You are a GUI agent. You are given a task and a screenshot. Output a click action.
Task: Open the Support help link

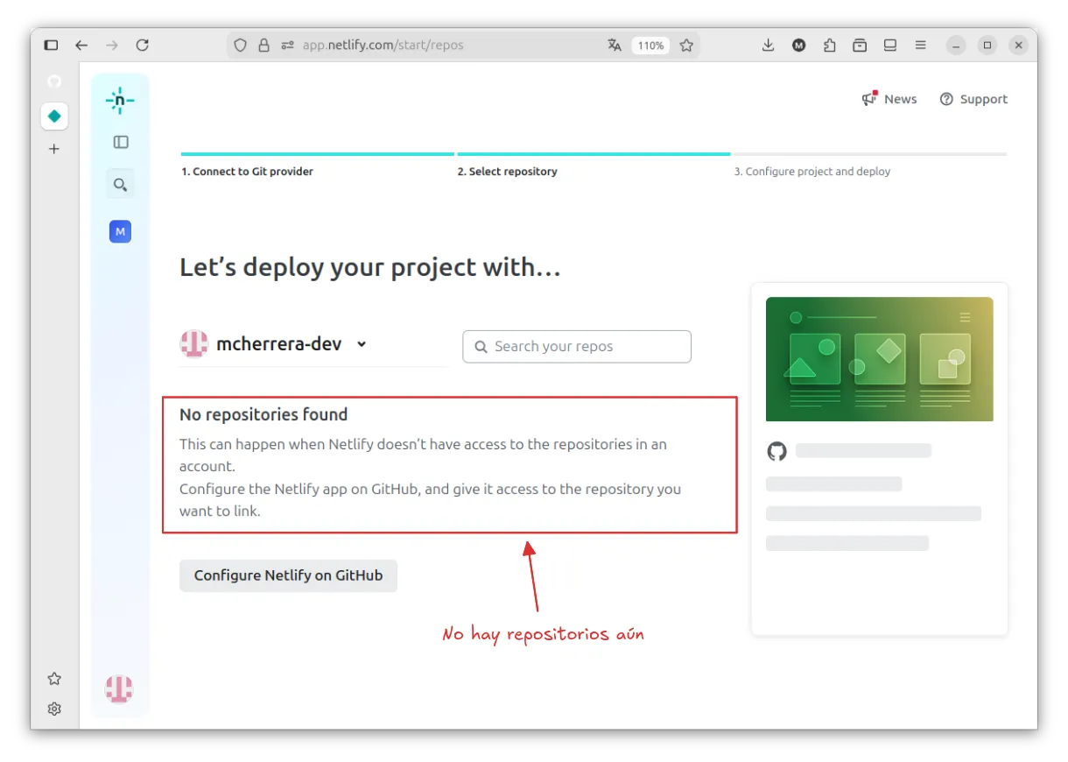(973, 99)
